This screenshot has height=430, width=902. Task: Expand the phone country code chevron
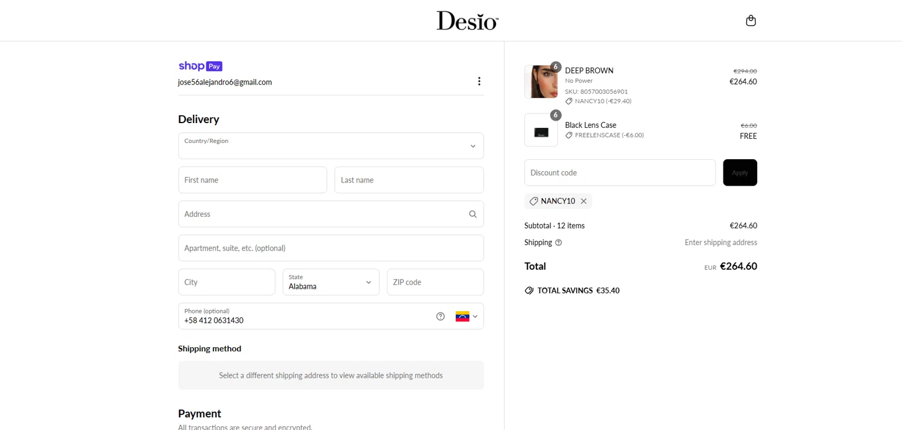coord(475,316)
